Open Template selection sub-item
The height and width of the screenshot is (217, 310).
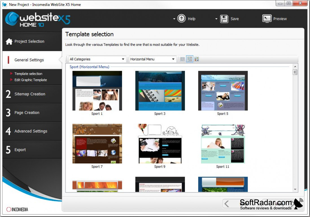pyautogui.click(x=28, y=74)
